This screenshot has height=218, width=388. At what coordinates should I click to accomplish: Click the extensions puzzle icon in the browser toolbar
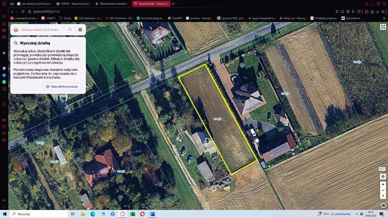click(x=366, y=12)
